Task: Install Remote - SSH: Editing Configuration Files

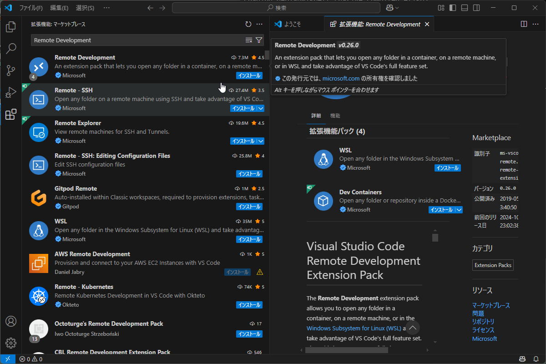Action: (x=249, y=174)
